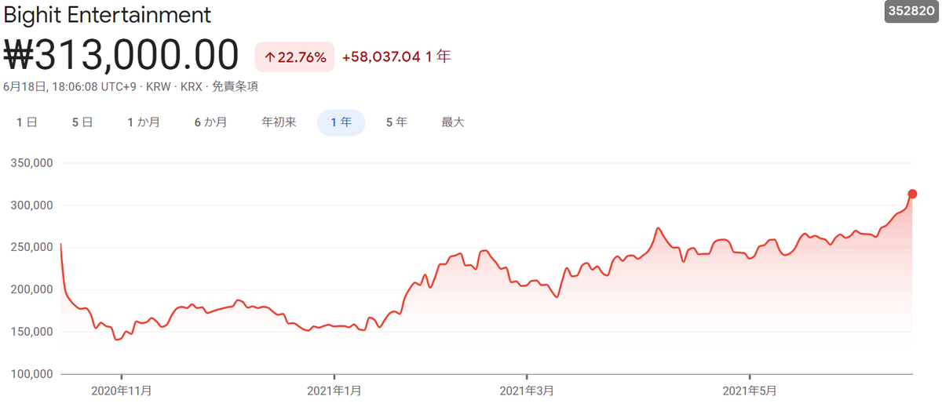Screen dimensions: 942x407
Task: Select the active 1年 range tab
Action: pyautogui.click(x=341, y=122)
